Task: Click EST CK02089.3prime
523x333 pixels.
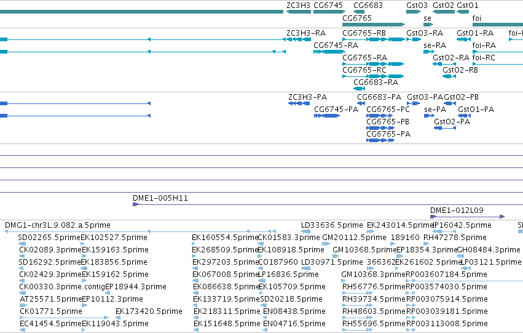Action: (x=22, y=256)
